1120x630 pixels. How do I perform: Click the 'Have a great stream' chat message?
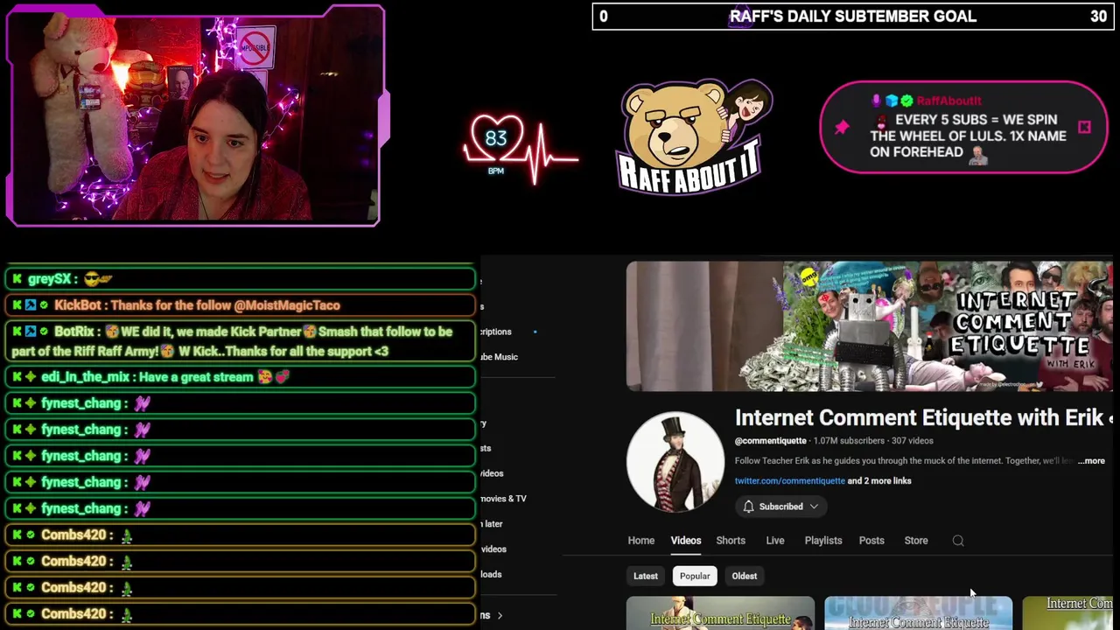point(197,377)
